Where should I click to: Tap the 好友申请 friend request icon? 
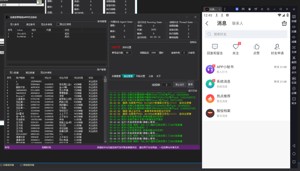pos(277,47)
